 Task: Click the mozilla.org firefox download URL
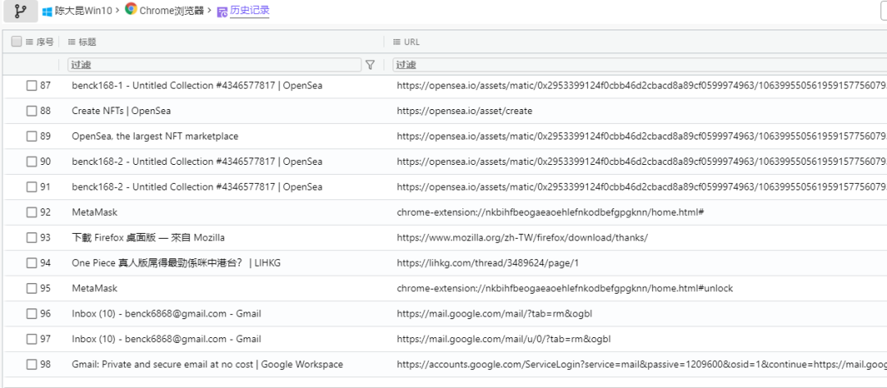522,238
